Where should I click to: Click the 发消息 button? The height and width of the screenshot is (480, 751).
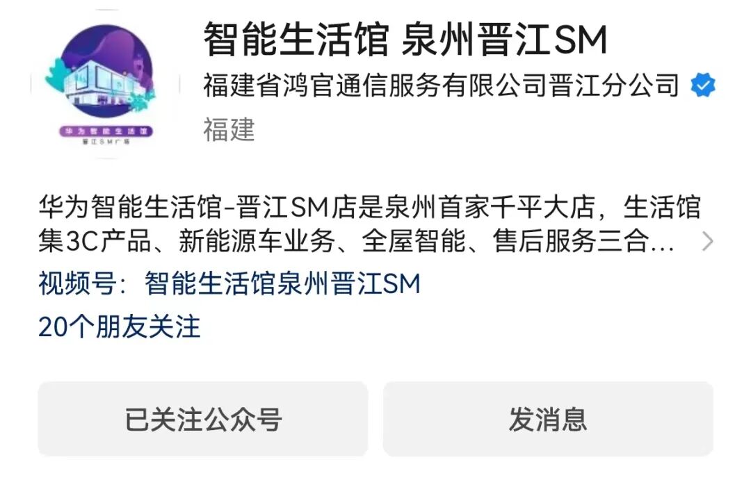548,419
